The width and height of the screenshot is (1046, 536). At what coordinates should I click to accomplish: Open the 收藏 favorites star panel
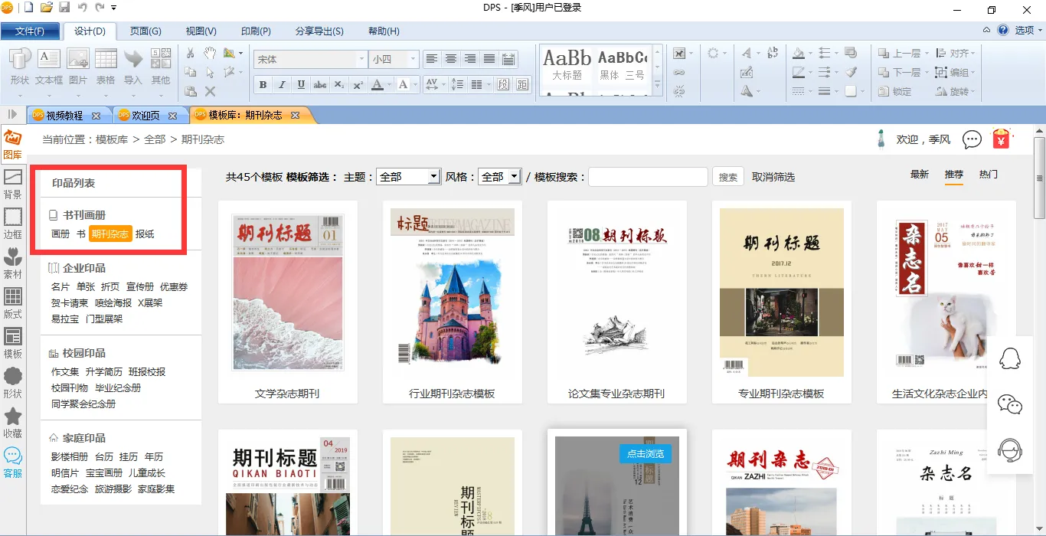tap(13, 422)
